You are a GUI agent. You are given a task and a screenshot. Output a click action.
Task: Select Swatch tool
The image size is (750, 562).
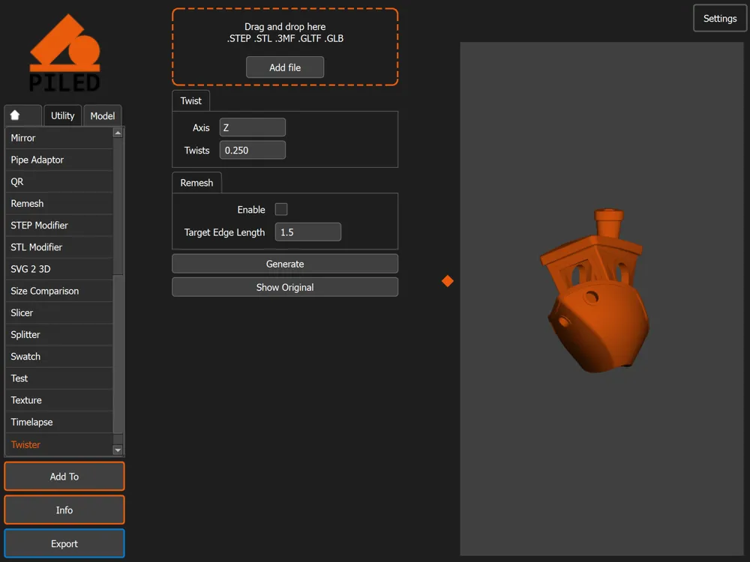point(58,357)
